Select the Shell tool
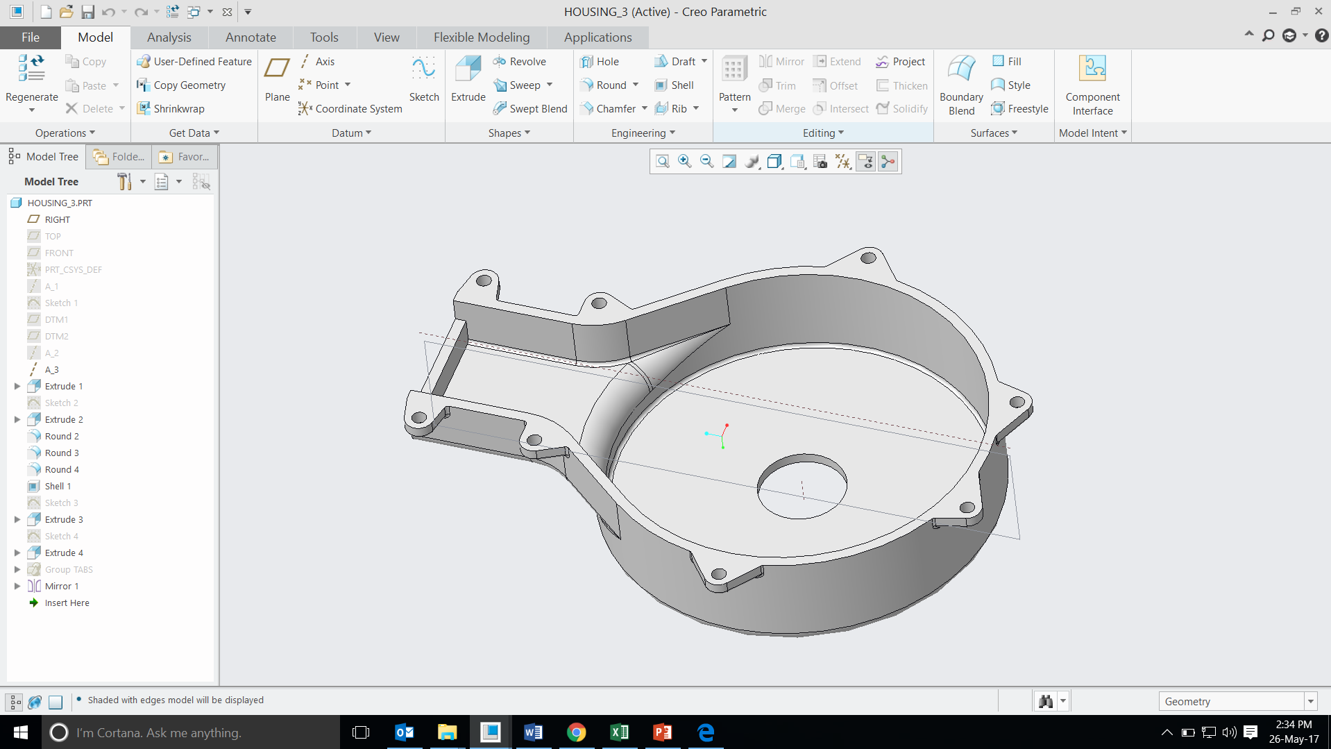Viewport: 1331px width, 749px height. 674,85
